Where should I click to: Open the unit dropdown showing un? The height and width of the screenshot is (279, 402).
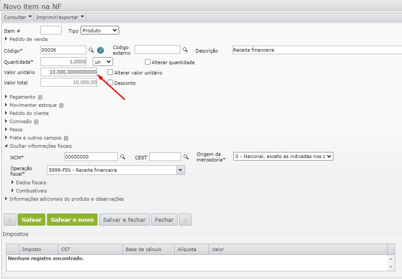pyautogui.click(x=103, y=62)
